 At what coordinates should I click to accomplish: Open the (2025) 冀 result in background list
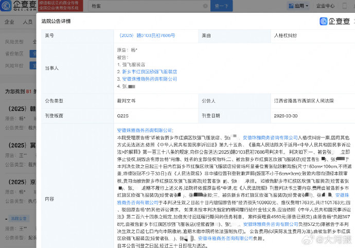click(x=20, y=146)
